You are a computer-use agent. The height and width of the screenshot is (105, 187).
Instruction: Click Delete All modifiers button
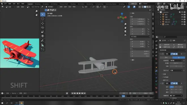click(x=179, y=45)
